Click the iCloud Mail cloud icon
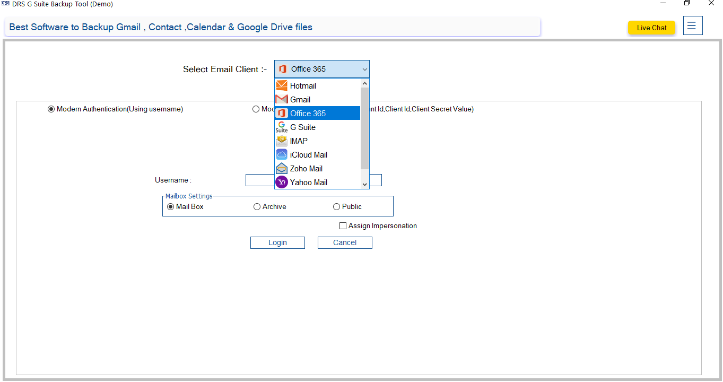The height and width of the screenshot is (382, 723). point(282,155)
